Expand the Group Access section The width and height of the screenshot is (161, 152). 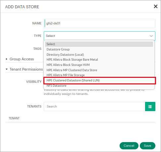point(20,59)
